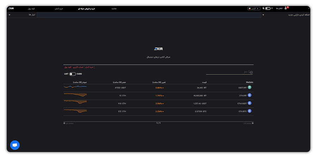Click the sun icon beside theme switch

[x=272, y=8]
